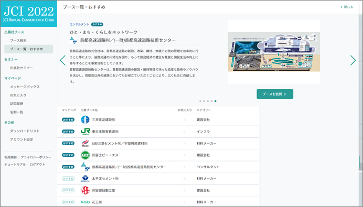Click the 東日本旅客鉄道㈱ booth name
Image resolution: width=363 pixels, height=207 pixels.
(105, 132)
